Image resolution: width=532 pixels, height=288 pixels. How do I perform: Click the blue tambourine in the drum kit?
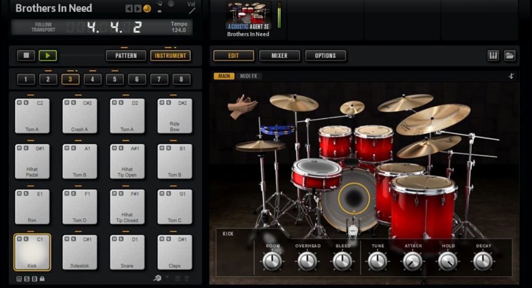tap(277, 129)
